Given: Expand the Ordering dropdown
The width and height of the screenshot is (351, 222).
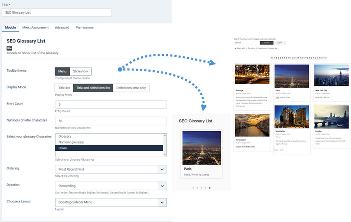Looking at the screenshot, I should tap(111, 169).
